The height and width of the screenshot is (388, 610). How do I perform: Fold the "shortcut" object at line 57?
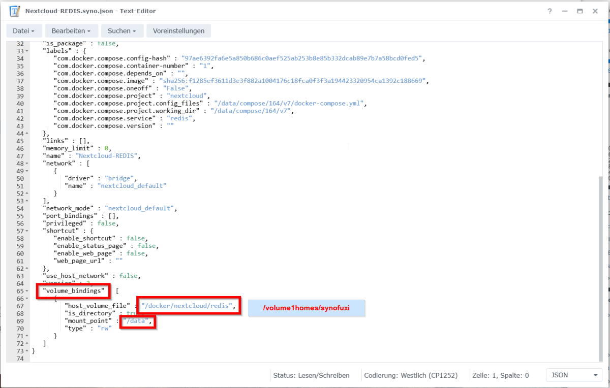pyautogui.click(x=26, y=231)
